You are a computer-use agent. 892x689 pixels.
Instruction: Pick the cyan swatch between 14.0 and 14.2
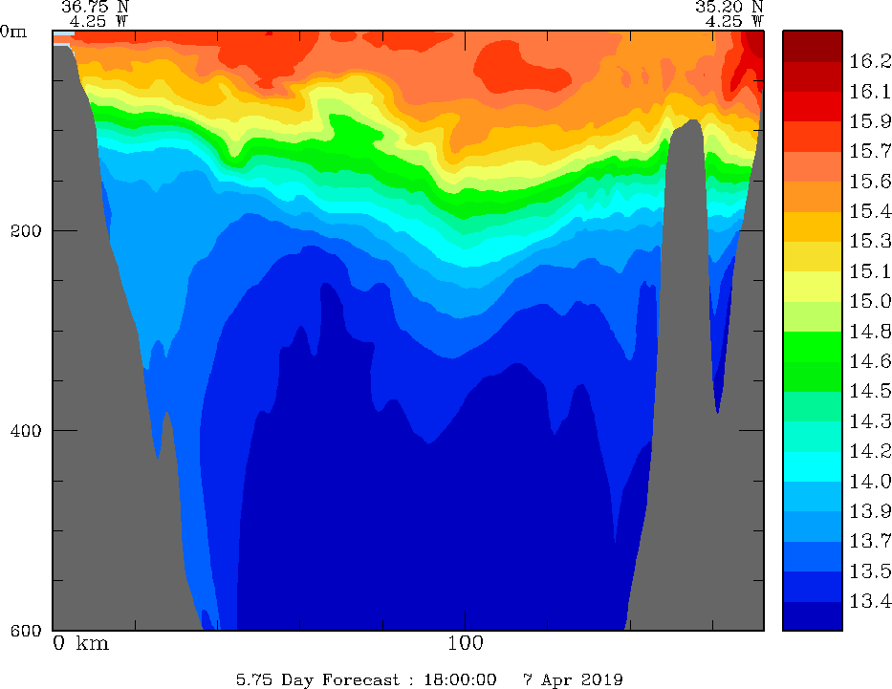pos(812,466)
